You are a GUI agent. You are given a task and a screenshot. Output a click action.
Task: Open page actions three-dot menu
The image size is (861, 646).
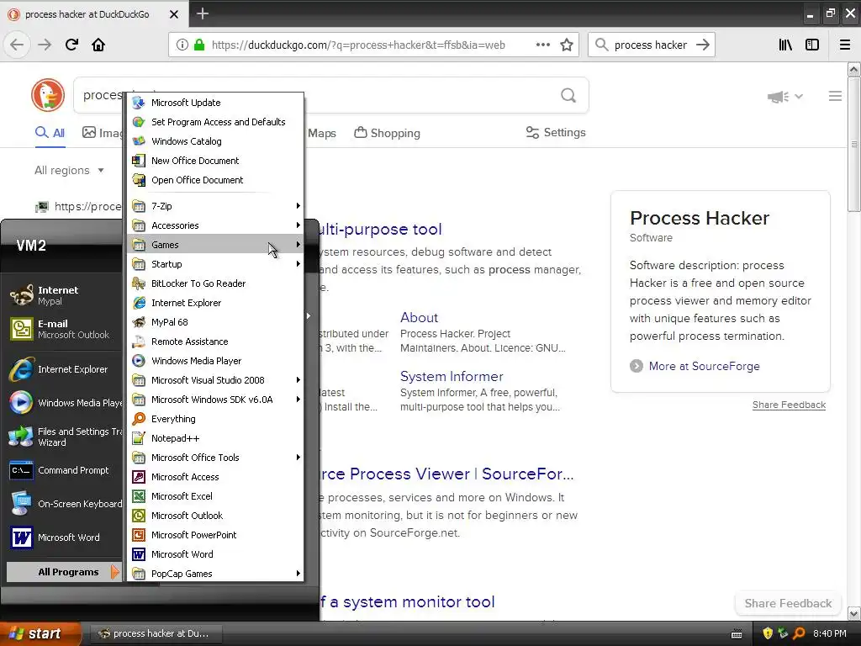tap(543, 45)
